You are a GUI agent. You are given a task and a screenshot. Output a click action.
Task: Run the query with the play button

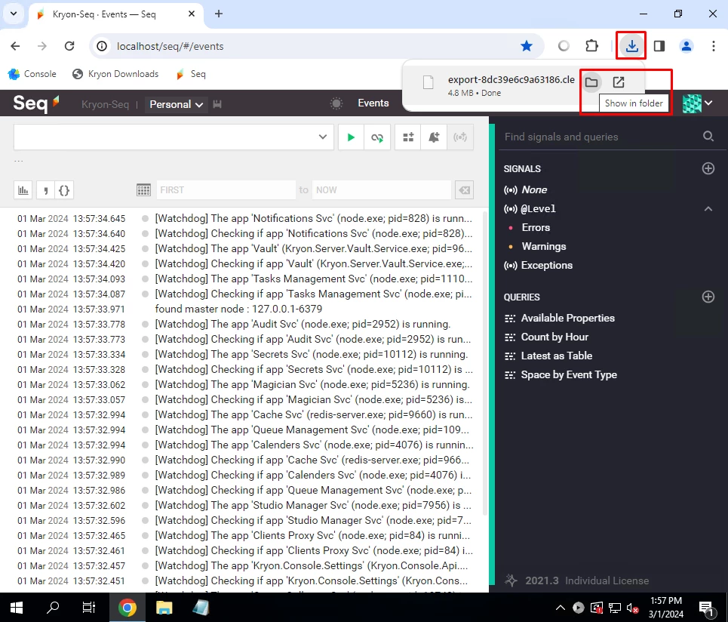click(x=351, y=137)
